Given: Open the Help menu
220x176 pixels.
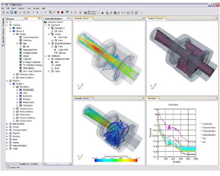Looking at the screenshot, I should point(44,8).
